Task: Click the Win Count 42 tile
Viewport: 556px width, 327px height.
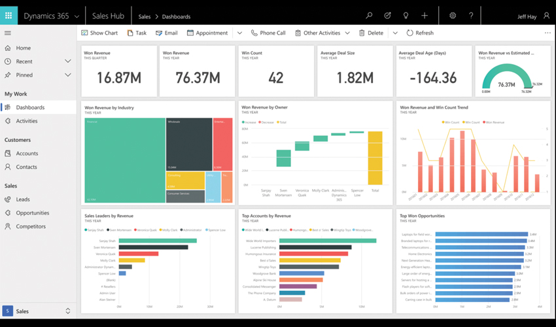Action: click(276, 71)
